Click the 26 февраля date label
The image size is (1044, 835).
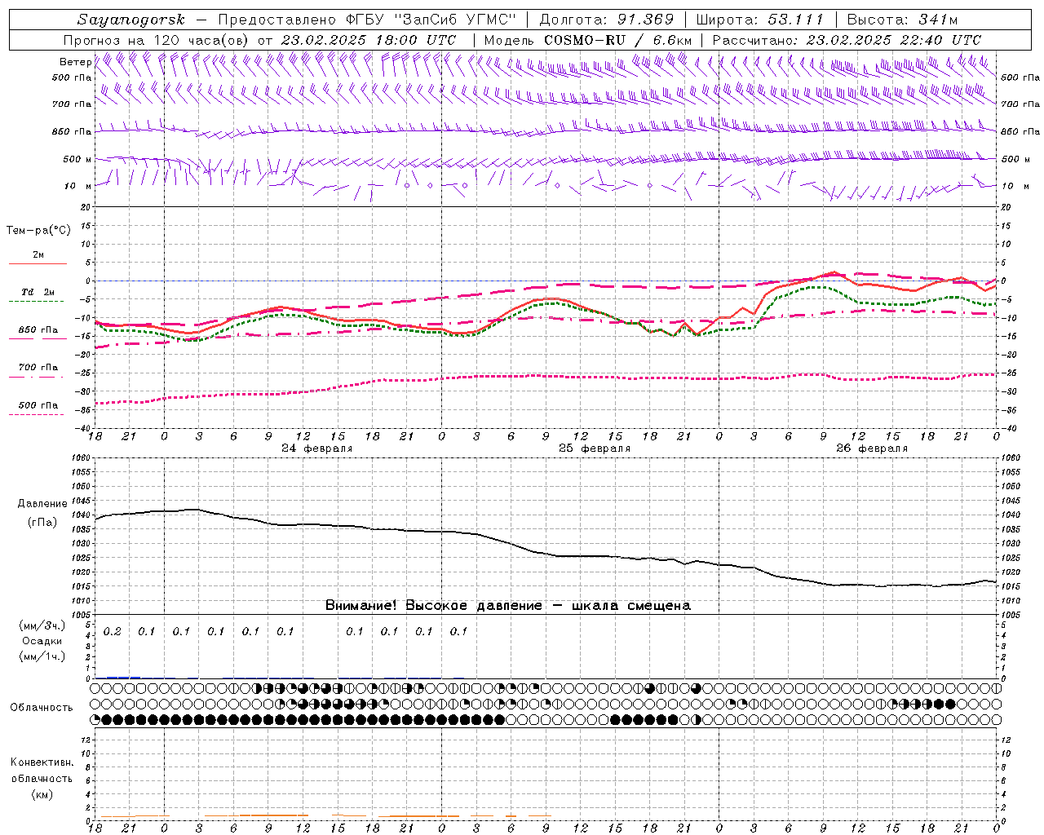pos(872,448)
